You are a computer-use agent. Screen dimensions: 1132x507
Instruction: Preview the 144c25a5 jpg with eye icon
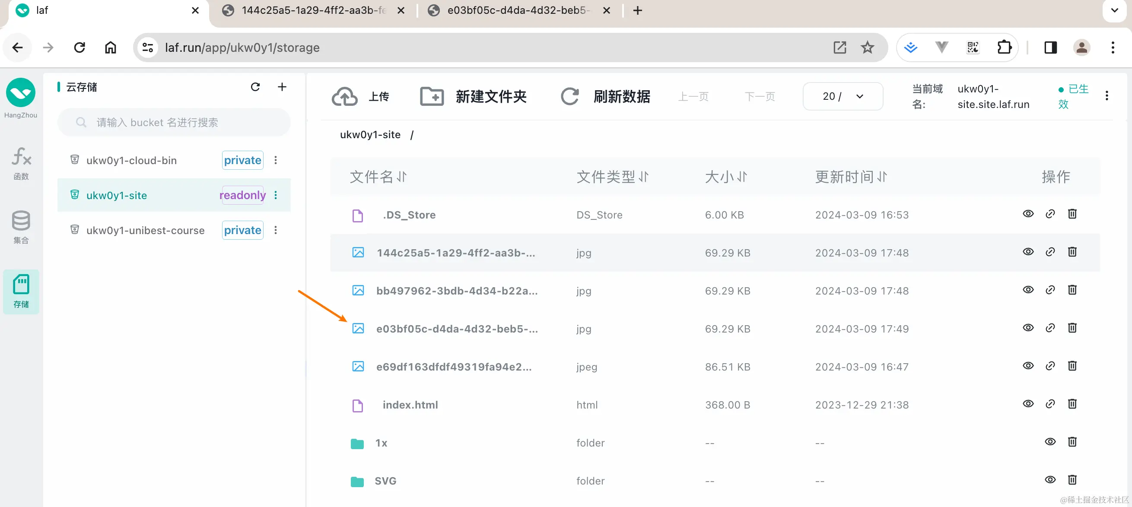pos(1028,252)
